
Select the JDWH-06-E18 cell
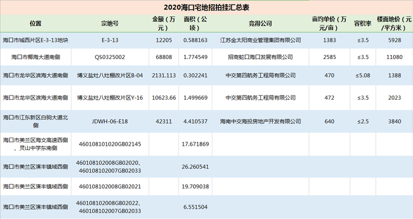pyautogui.click(x=110, y=122)
